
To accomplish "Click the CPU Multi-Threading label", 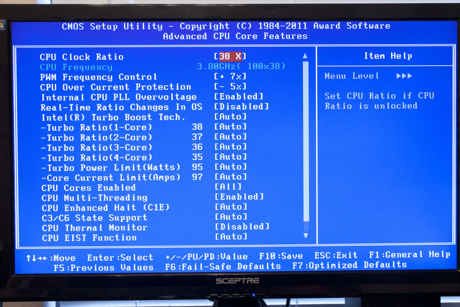I will click(94, 198).
